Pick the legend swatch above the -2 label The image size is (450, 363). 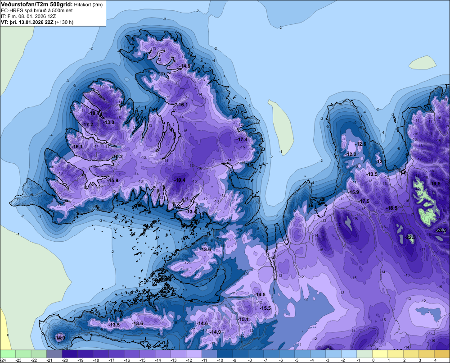[x=349, y=354]
